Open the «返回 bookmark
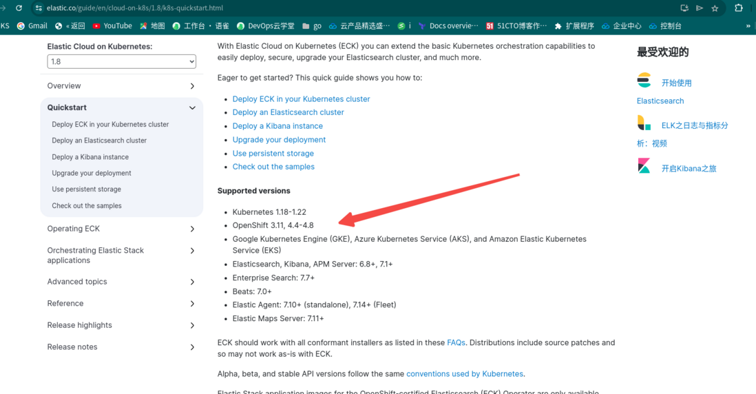The width and height of the screenshot is (756, 394). pos(70,26)
